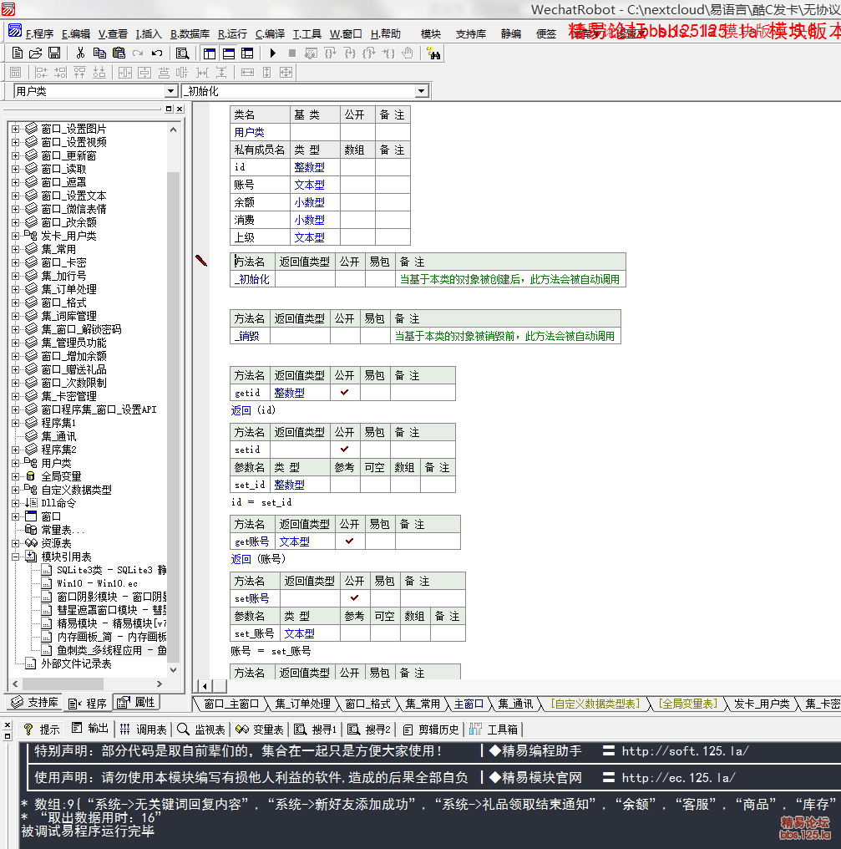Image resolution: width=841 pixels, height=849 pixels.
Task: Click the Paste clipboard icon
Action: (119, 53)
